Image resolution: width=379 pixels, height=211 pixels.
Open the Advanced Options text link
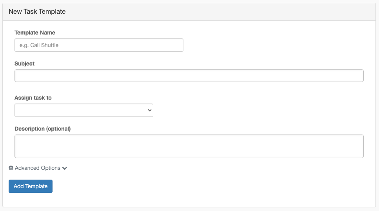[38, 168]
